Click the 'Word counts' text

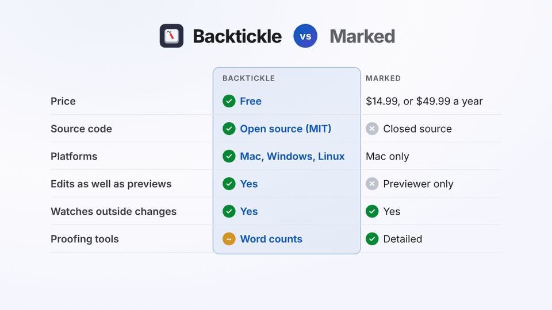pyautogui.click(x=271, y=239)
